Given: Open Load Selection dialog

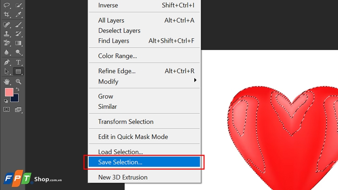Looking at the screenshot, I should pyautogui.click(x=144, y=152).
